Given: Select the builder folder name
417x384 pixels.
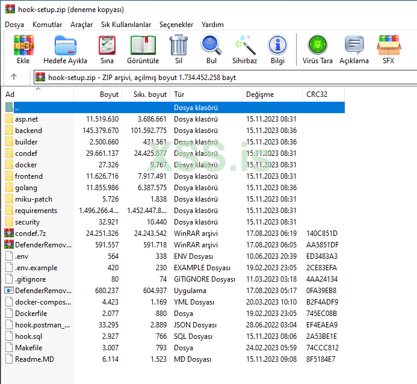Looking at the screenshot, I should point(26,141).
